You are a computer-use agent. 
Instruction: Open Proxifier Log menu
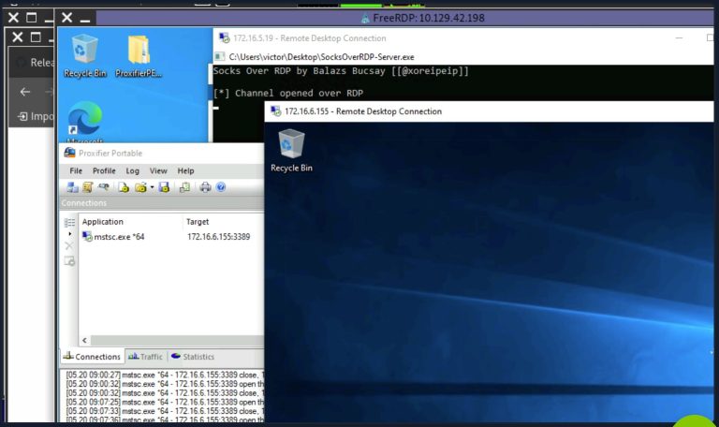[x=133, y=170]
